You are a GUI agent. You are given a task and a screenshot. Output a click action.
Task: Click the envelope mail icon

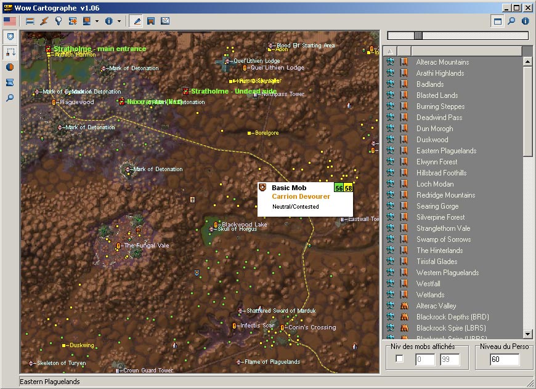[x=165, y=21]
